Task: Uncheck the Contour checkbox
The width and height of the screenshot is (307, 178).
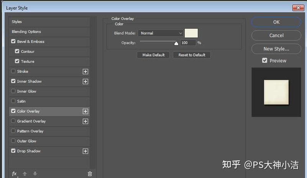Action: coord(17,51)
